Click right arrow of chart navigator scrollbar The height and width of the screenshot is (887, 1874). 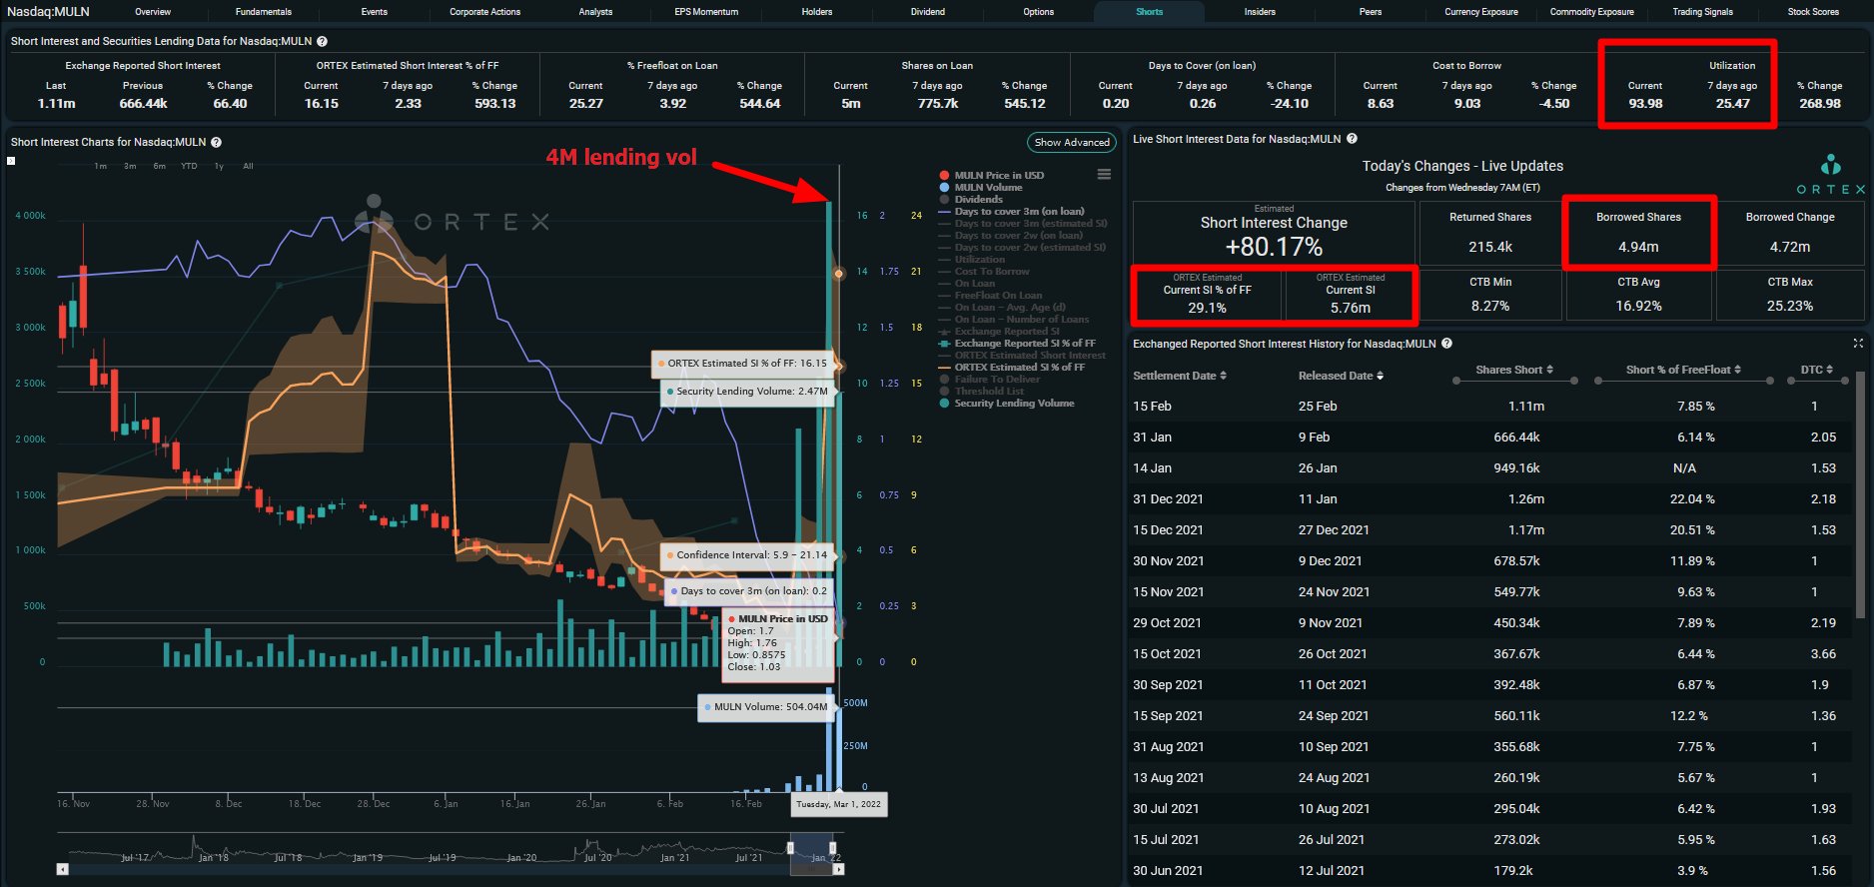click(x=838, y=869)
